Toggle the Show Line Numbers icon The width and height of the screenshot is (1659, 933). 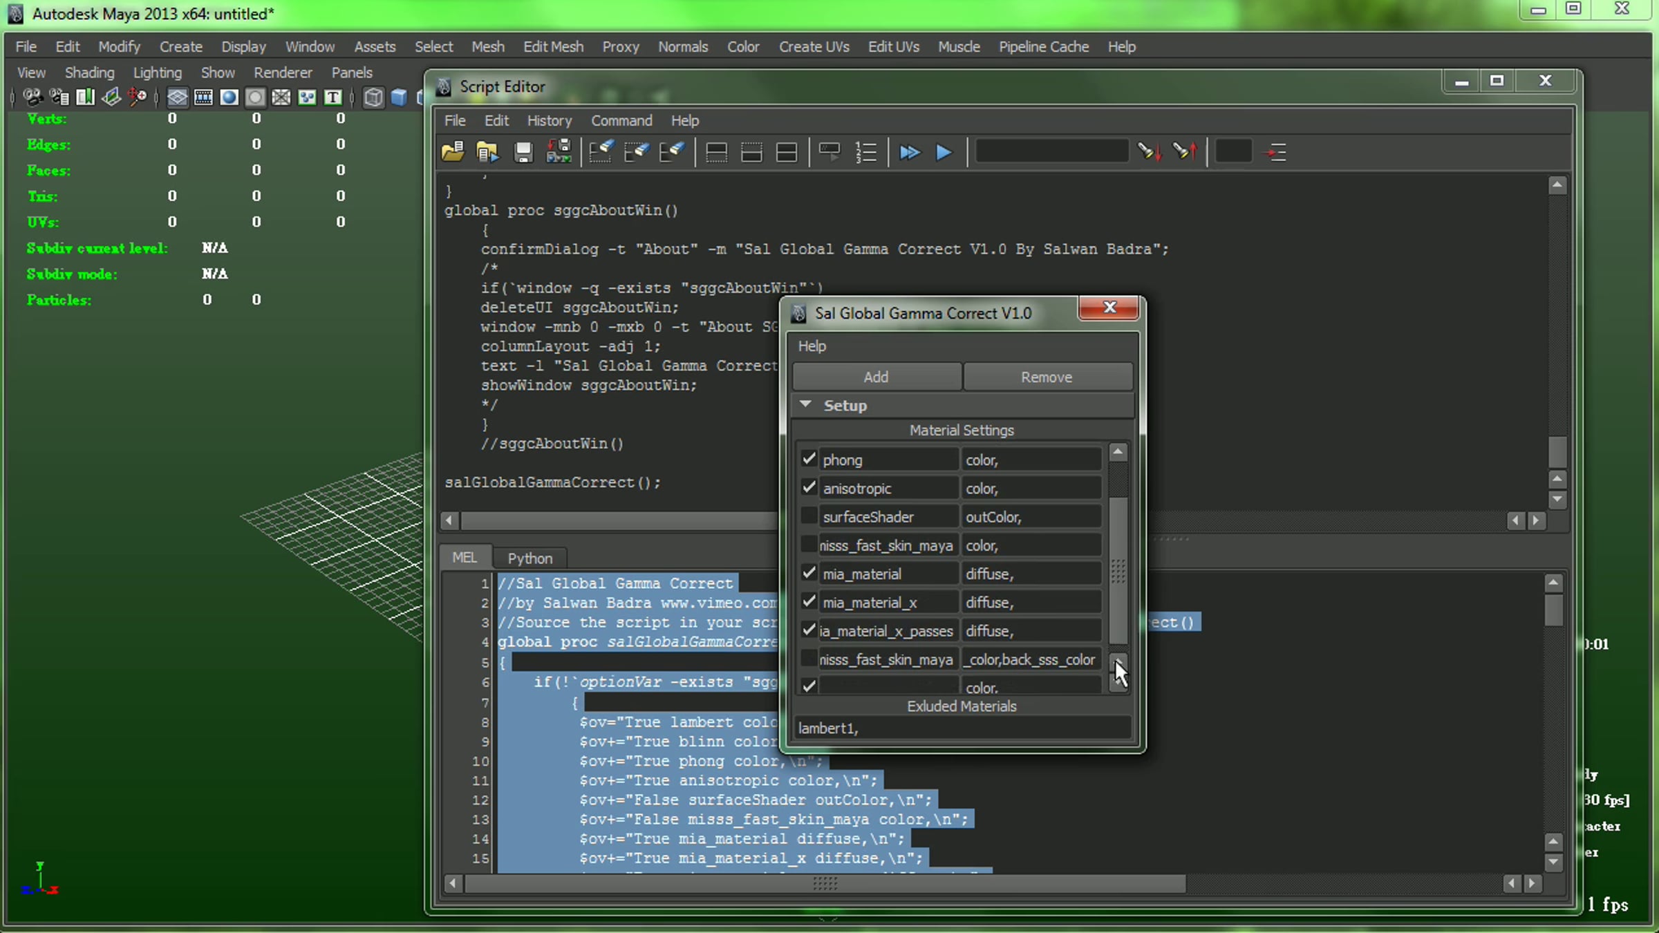pos(865,152)
